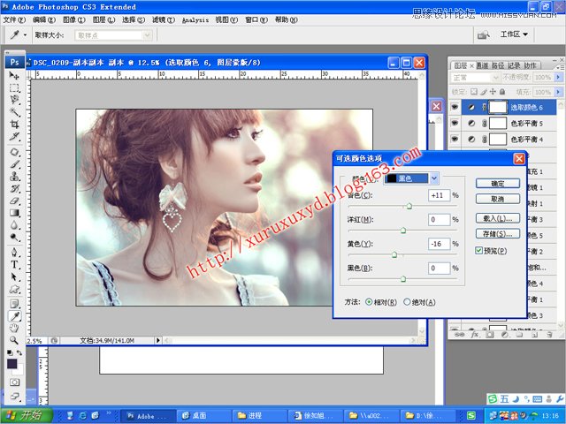Screen dimensions: 566x424
Task: Select the Slice tool
Action: click(14, 137)
